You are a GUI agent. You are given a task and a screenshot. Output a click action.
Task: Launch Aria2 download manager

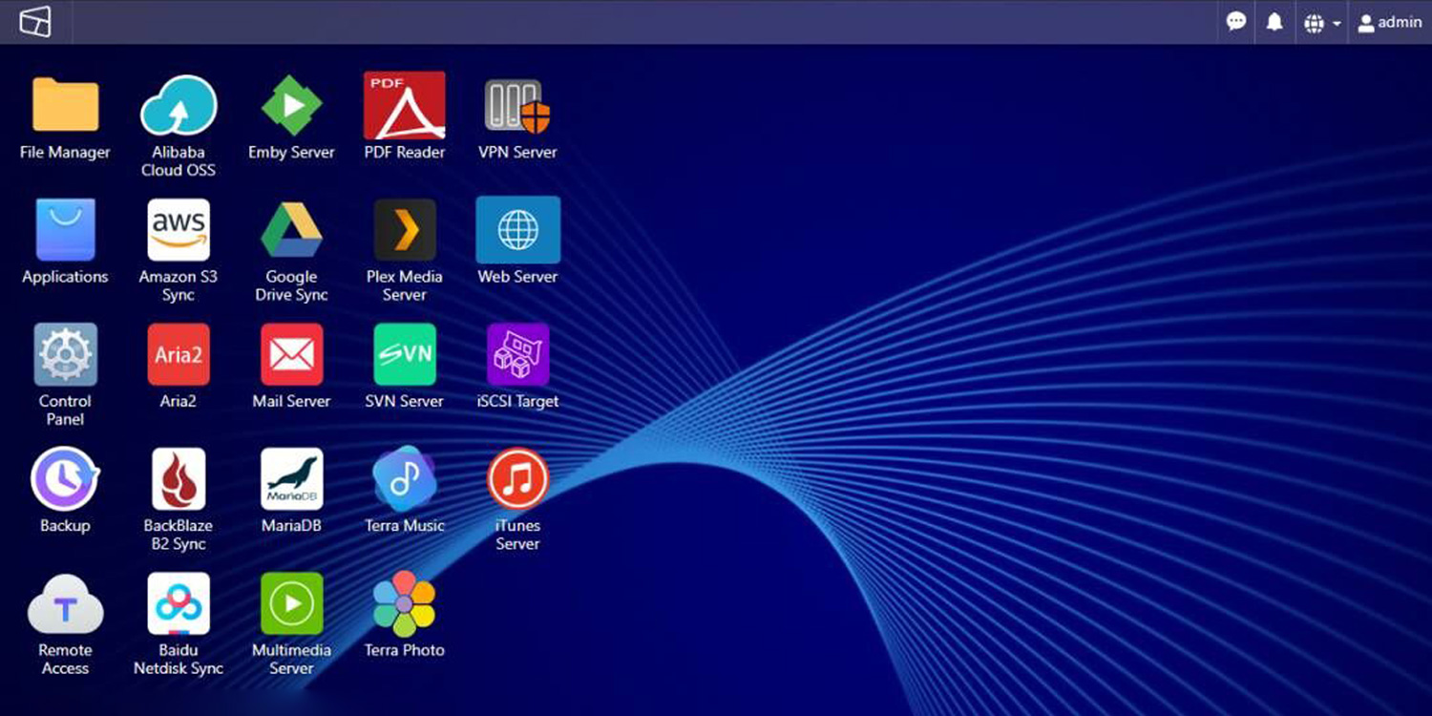179,354
